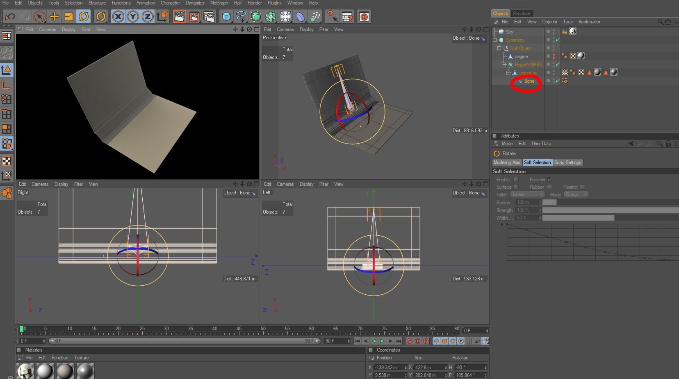679x379 pixels.
Task: Toggle the Preview checkbox
Action: coord(549,180)
